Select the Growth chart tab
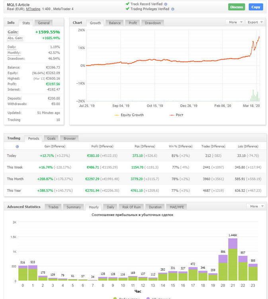This screenshot has height=299, width=268. (95, 23)
